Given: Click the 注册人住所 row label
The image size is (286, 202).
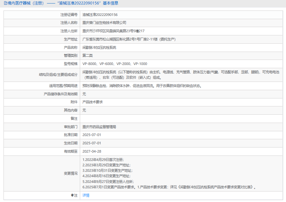Looking at the screenshot, I should click(x=69, y=31).
